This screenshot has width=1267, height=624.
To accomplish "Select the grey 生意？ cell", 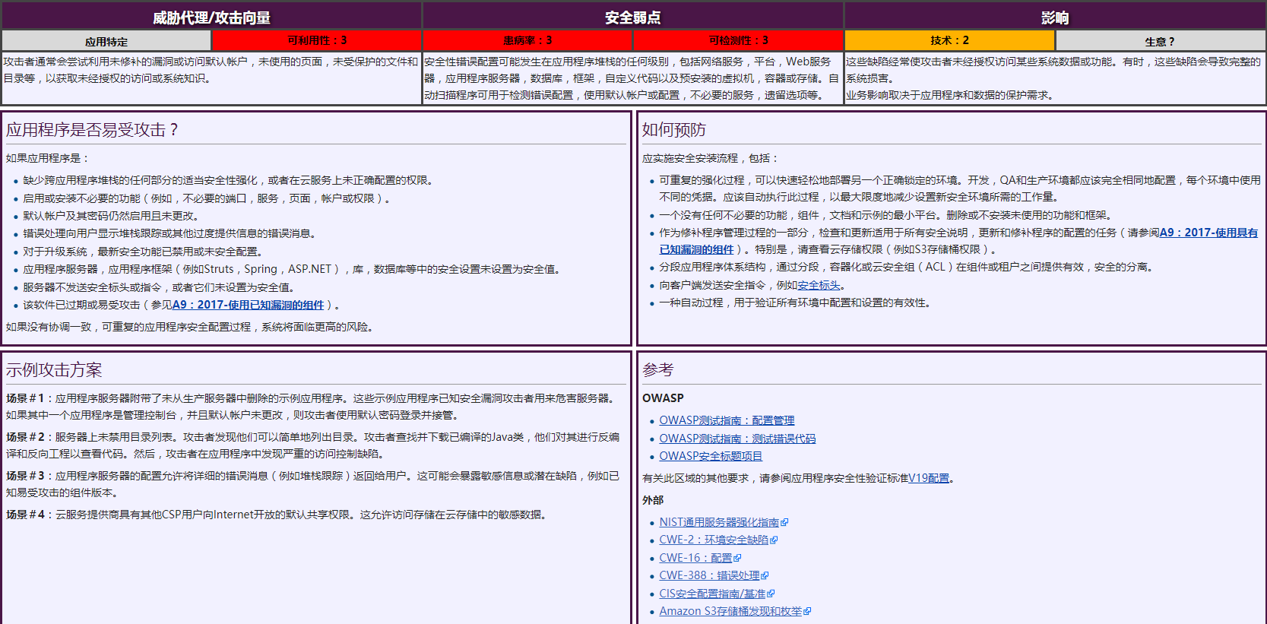I will (x=1161, y=41).
